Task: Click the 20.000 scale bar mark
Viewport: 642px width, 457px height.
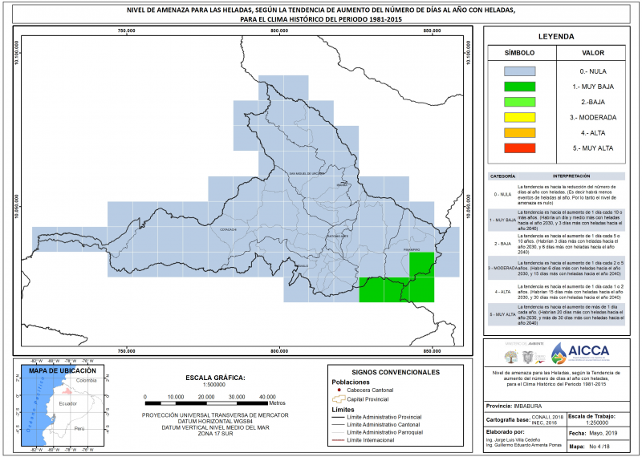Action: pos(206,397)
